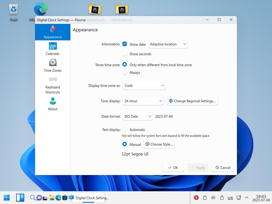The width and height of the screenshot is (272, 204).
Task: Click the '12pt Segoe UI' font label
Action: 135,154
